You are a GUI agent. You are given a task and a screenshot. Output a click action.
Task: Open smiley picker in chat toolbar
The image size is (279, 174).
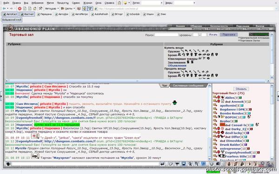click(x=212, y=164)
